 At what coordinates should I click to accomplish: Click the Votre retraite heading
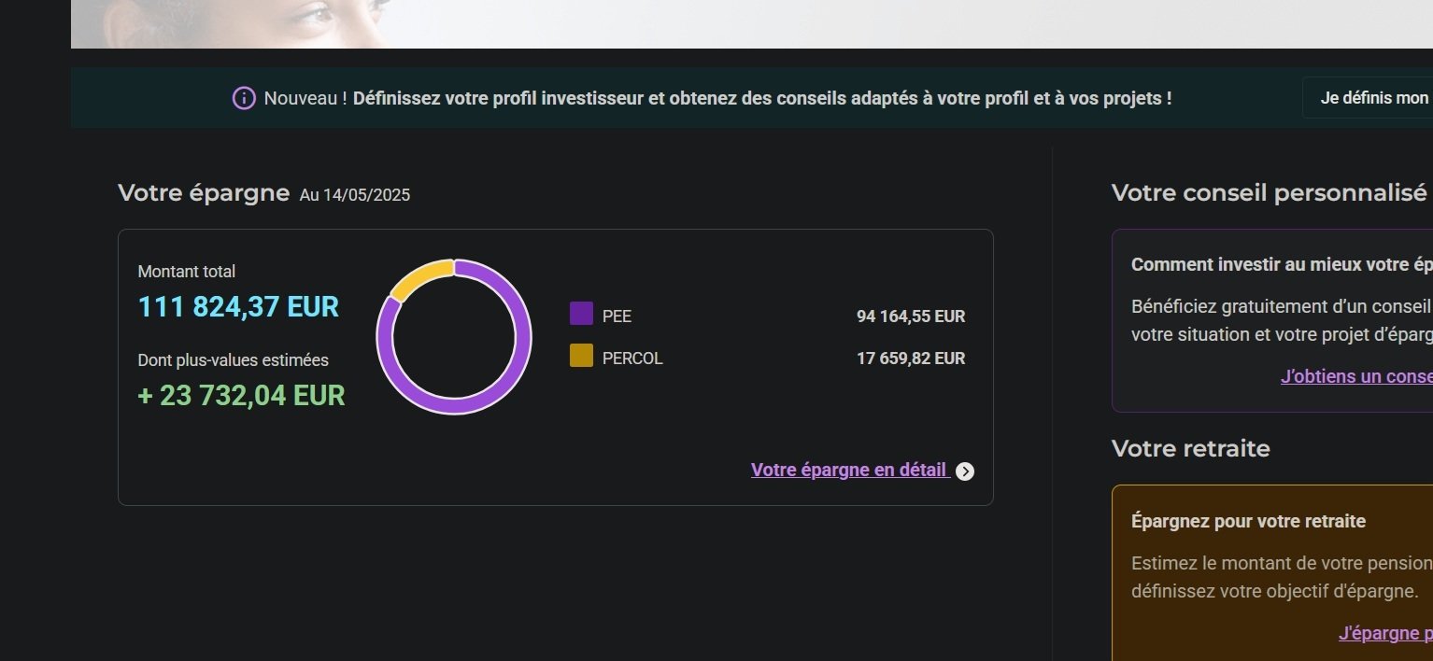point(1191,448)
